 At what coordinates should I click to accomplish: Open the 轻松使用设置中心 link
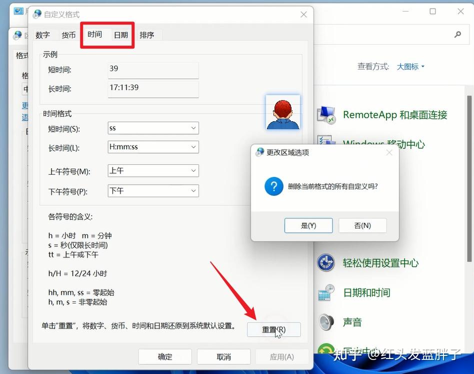click(380, 263)
